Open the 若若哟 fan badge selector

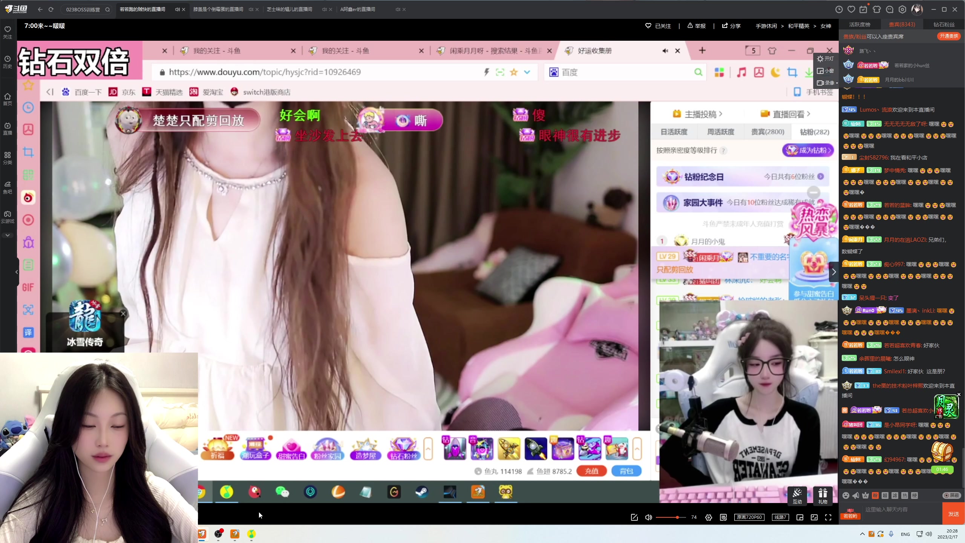pyautogui.click(x=850, y=514)
